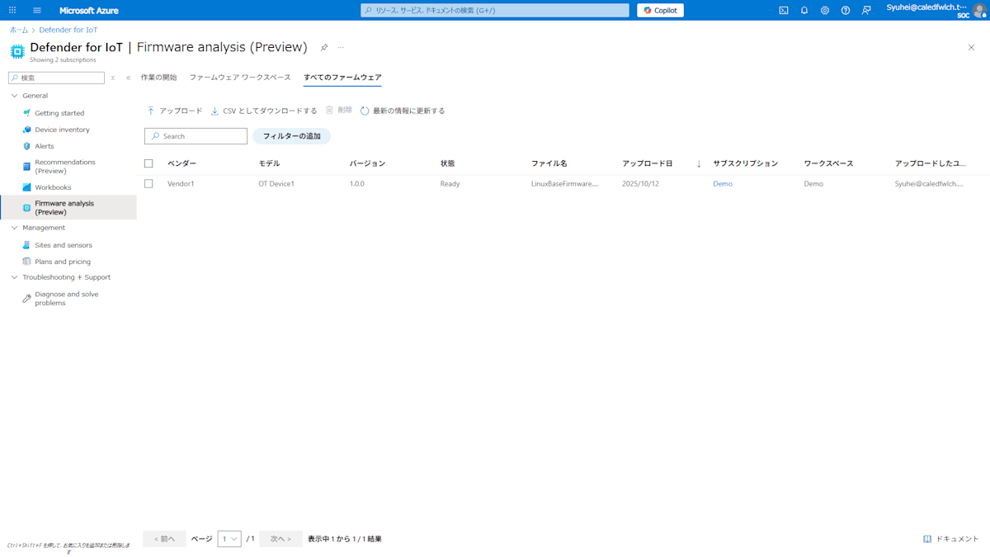
Task: Click the 状態 column header
Action: click(447, 163)
